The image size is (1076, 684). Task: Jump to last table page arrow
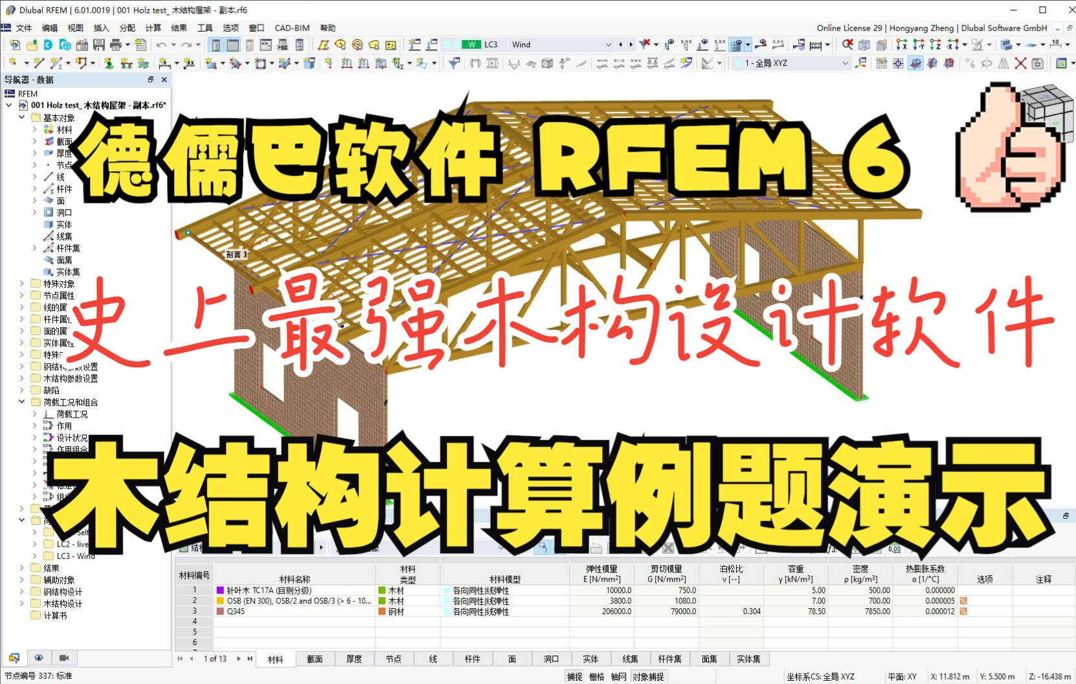coord(250,659)
